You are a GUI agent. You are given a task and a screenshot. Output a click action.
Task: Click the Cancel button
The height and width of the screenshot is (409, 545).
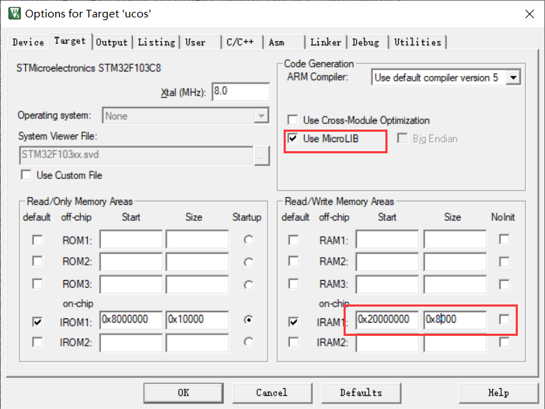(x=272, y=393)
